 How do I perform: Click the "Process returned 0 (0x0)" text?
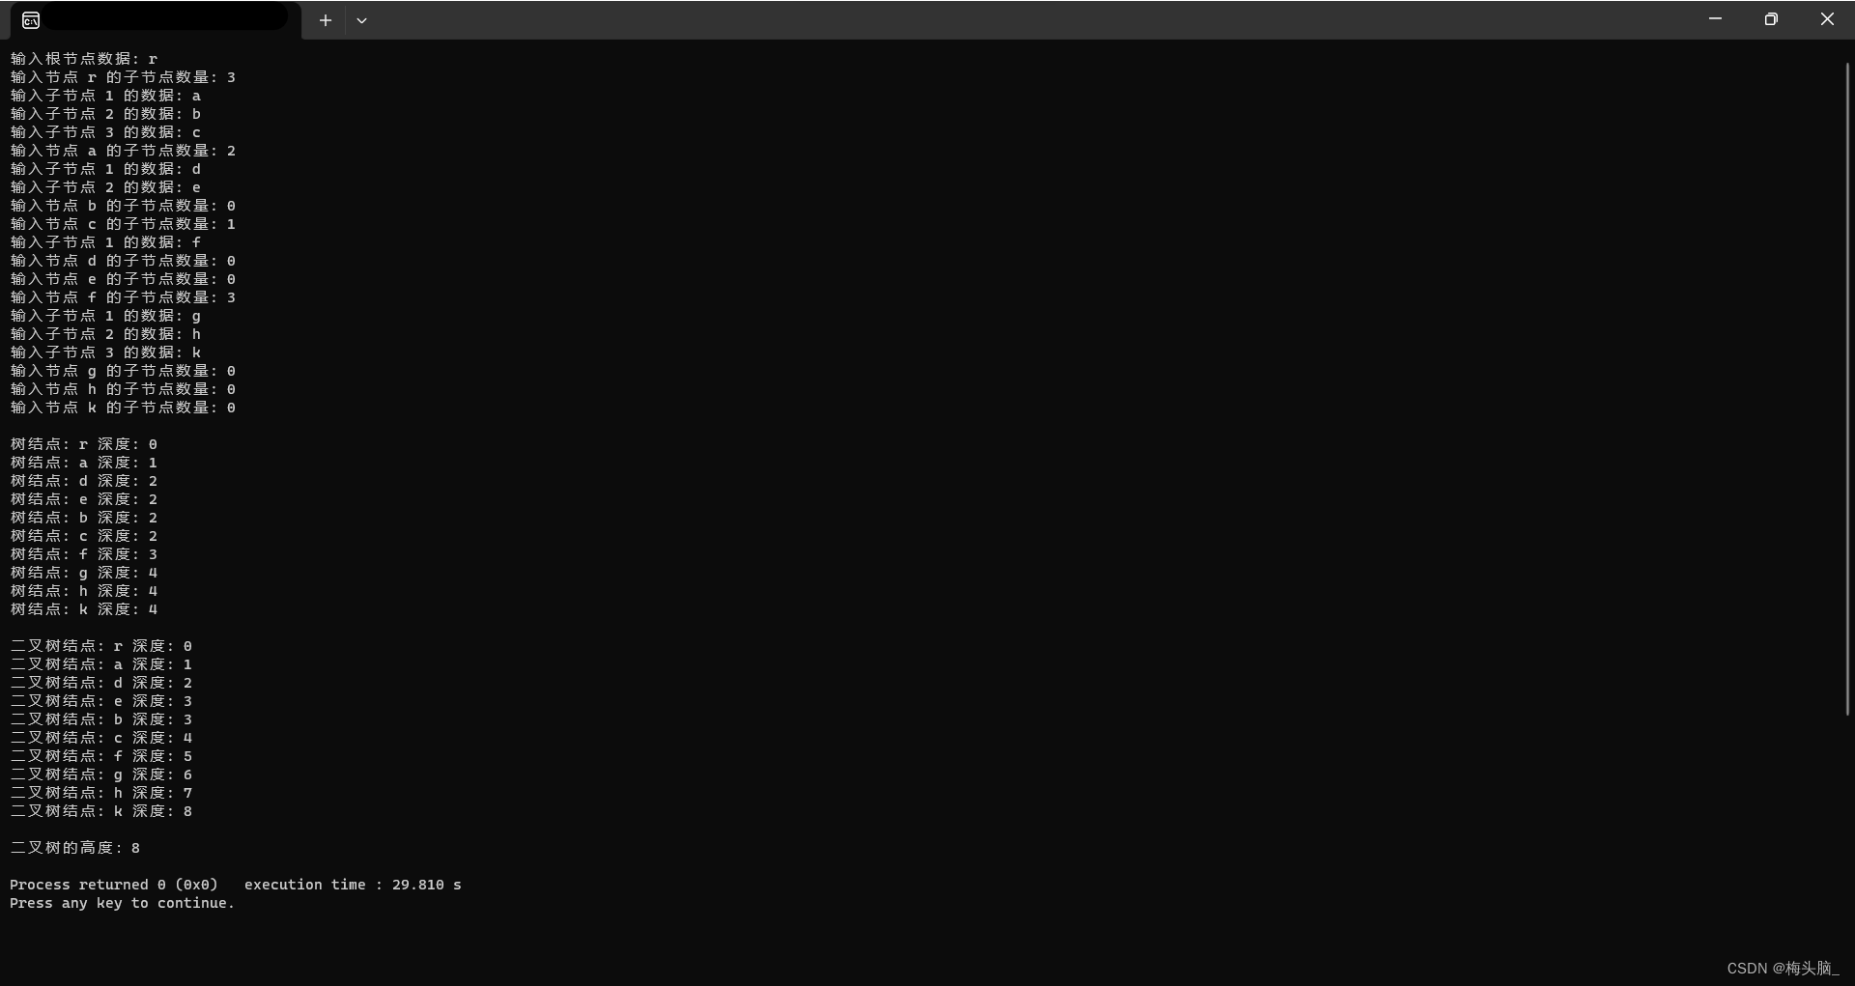click(x=114, y=886)
